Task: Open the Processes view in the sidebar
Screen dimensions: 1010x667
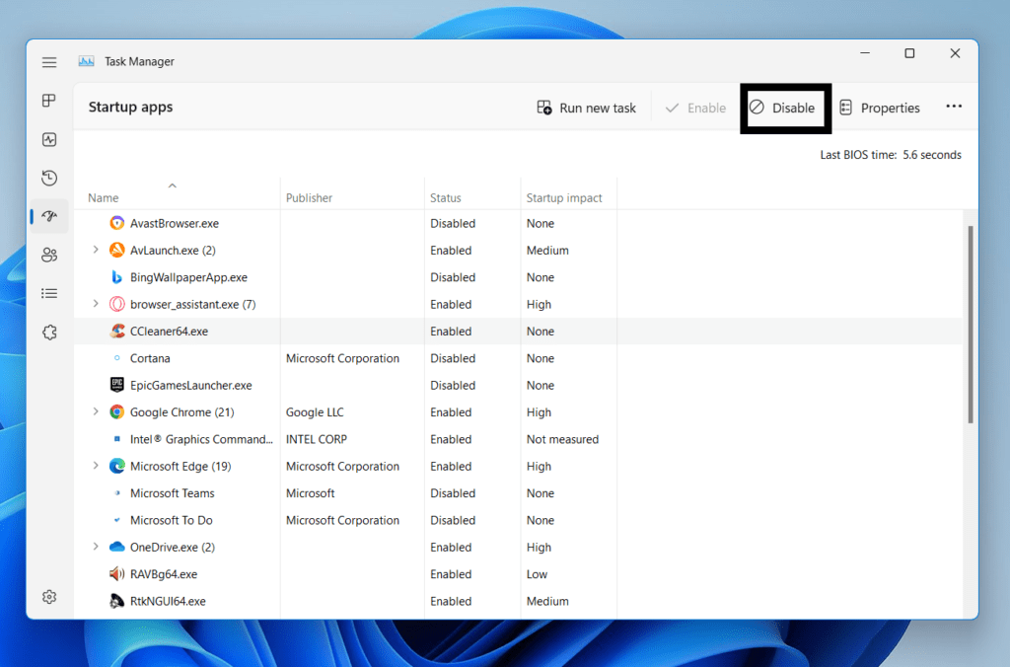Action: click(x=48, y=101)
